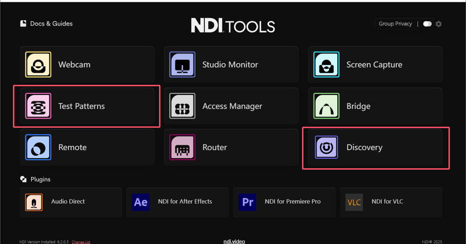Open the Docs & Guides link
466x244 pixels.
[51, 24]
